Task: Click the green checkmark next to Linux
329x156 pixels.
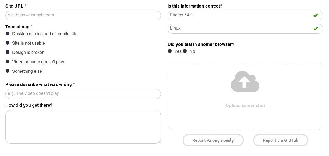Action: pyautogui.click(x=316, y=28)
